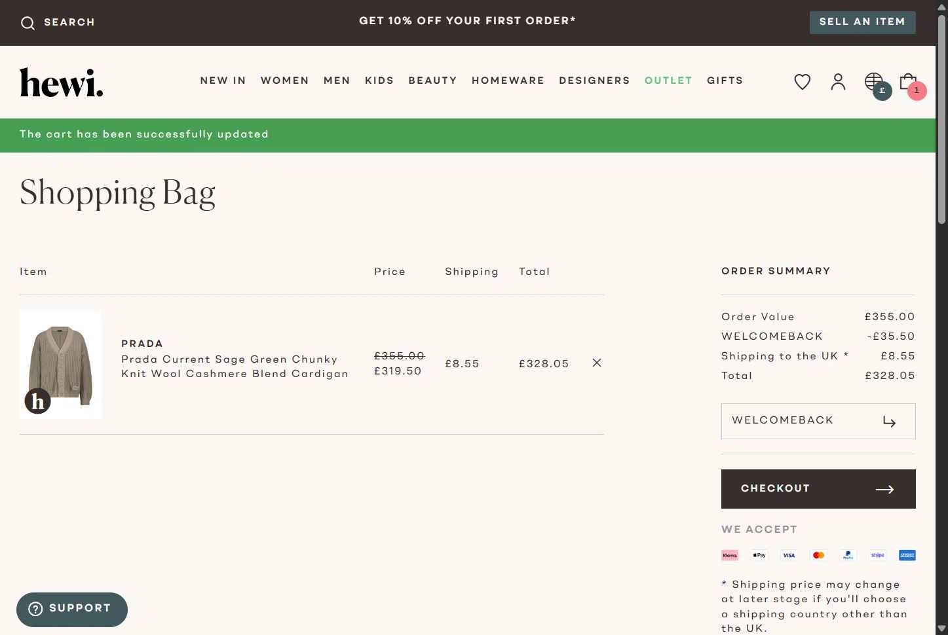Click the American Express icon
Image resolution: width=948 pixels, height=635 pixels.
(x=907, y=555)
